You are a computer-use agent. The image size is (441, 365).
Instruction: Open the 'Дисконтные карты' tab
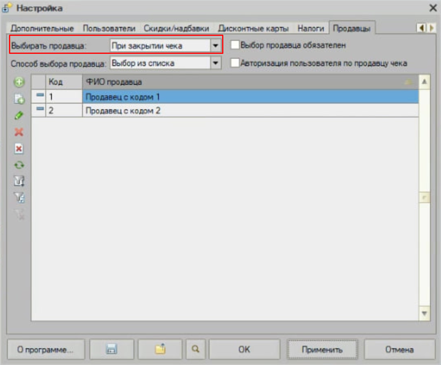253,28
